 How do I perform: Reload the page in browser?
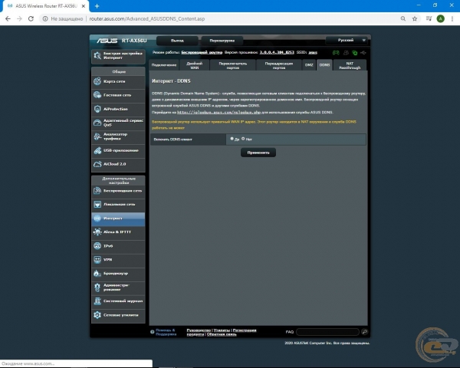(31, 18)
